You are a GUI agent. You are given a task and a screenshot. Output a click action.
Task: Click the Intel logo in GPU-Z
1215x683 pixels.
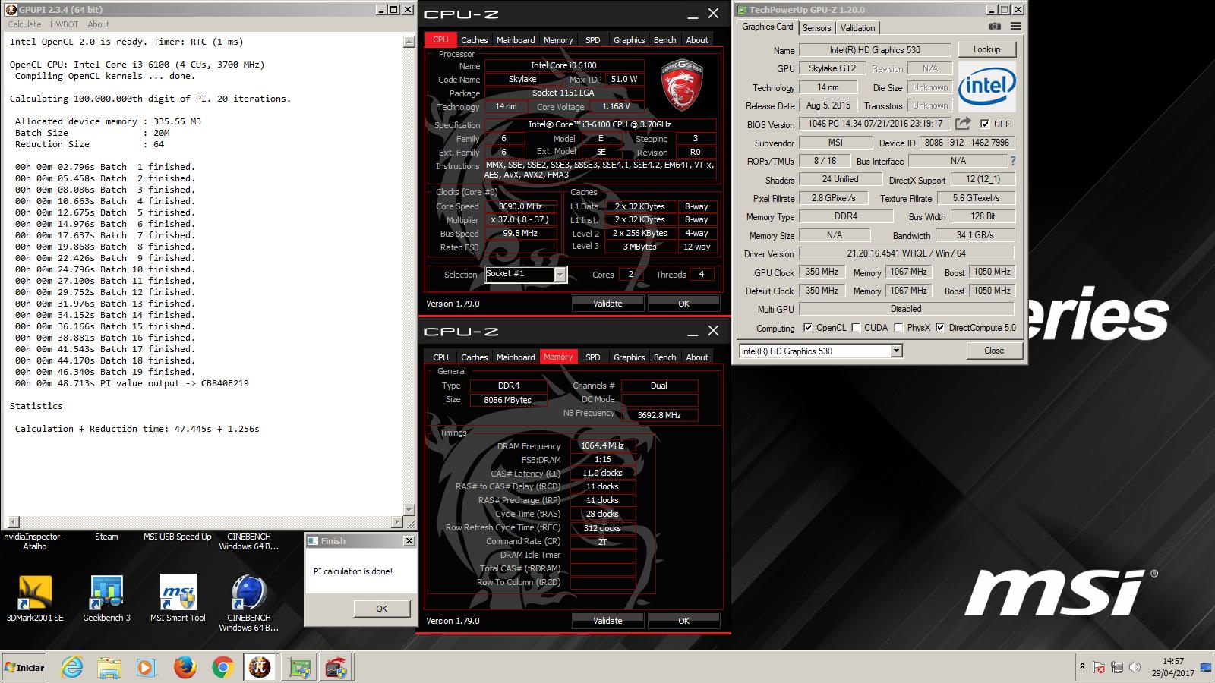(986, 87)
